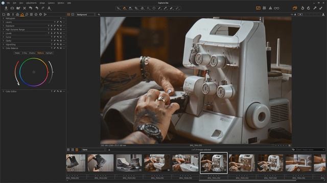This screenshot has height=183, width=327.
Task: Click the exposure warning triangle icon
Action: point(270,8)
